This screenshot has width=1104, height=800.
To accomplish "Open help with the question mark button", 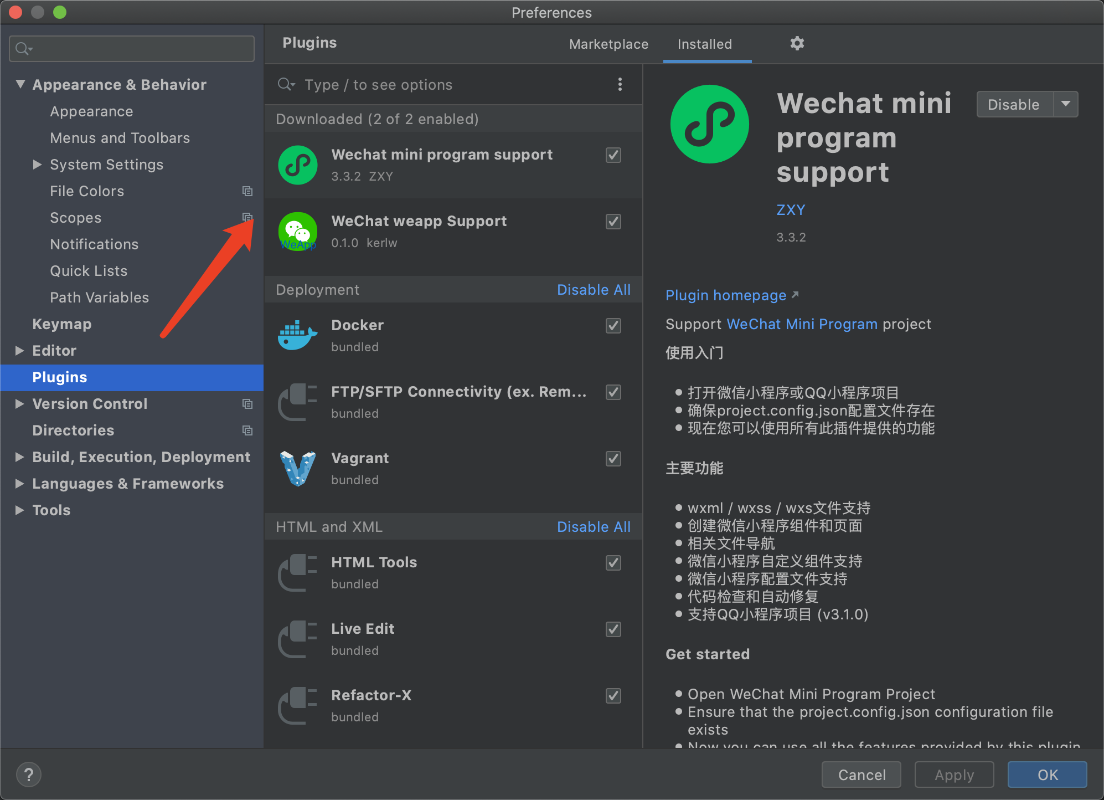I will click(29, 775).
